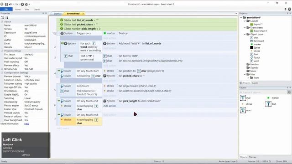The image size is (292, 164).
Task: Open the Events ribbon tab
Action: coord(36,9)
